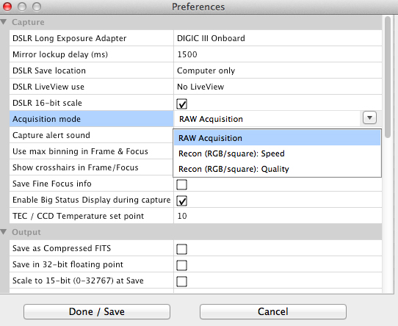Check Save in 32-bit floating point

181,265
